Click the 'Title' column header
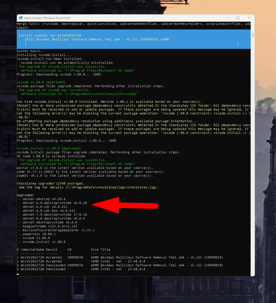The width and height of the screenshot is (276, 303). point(105,249)
